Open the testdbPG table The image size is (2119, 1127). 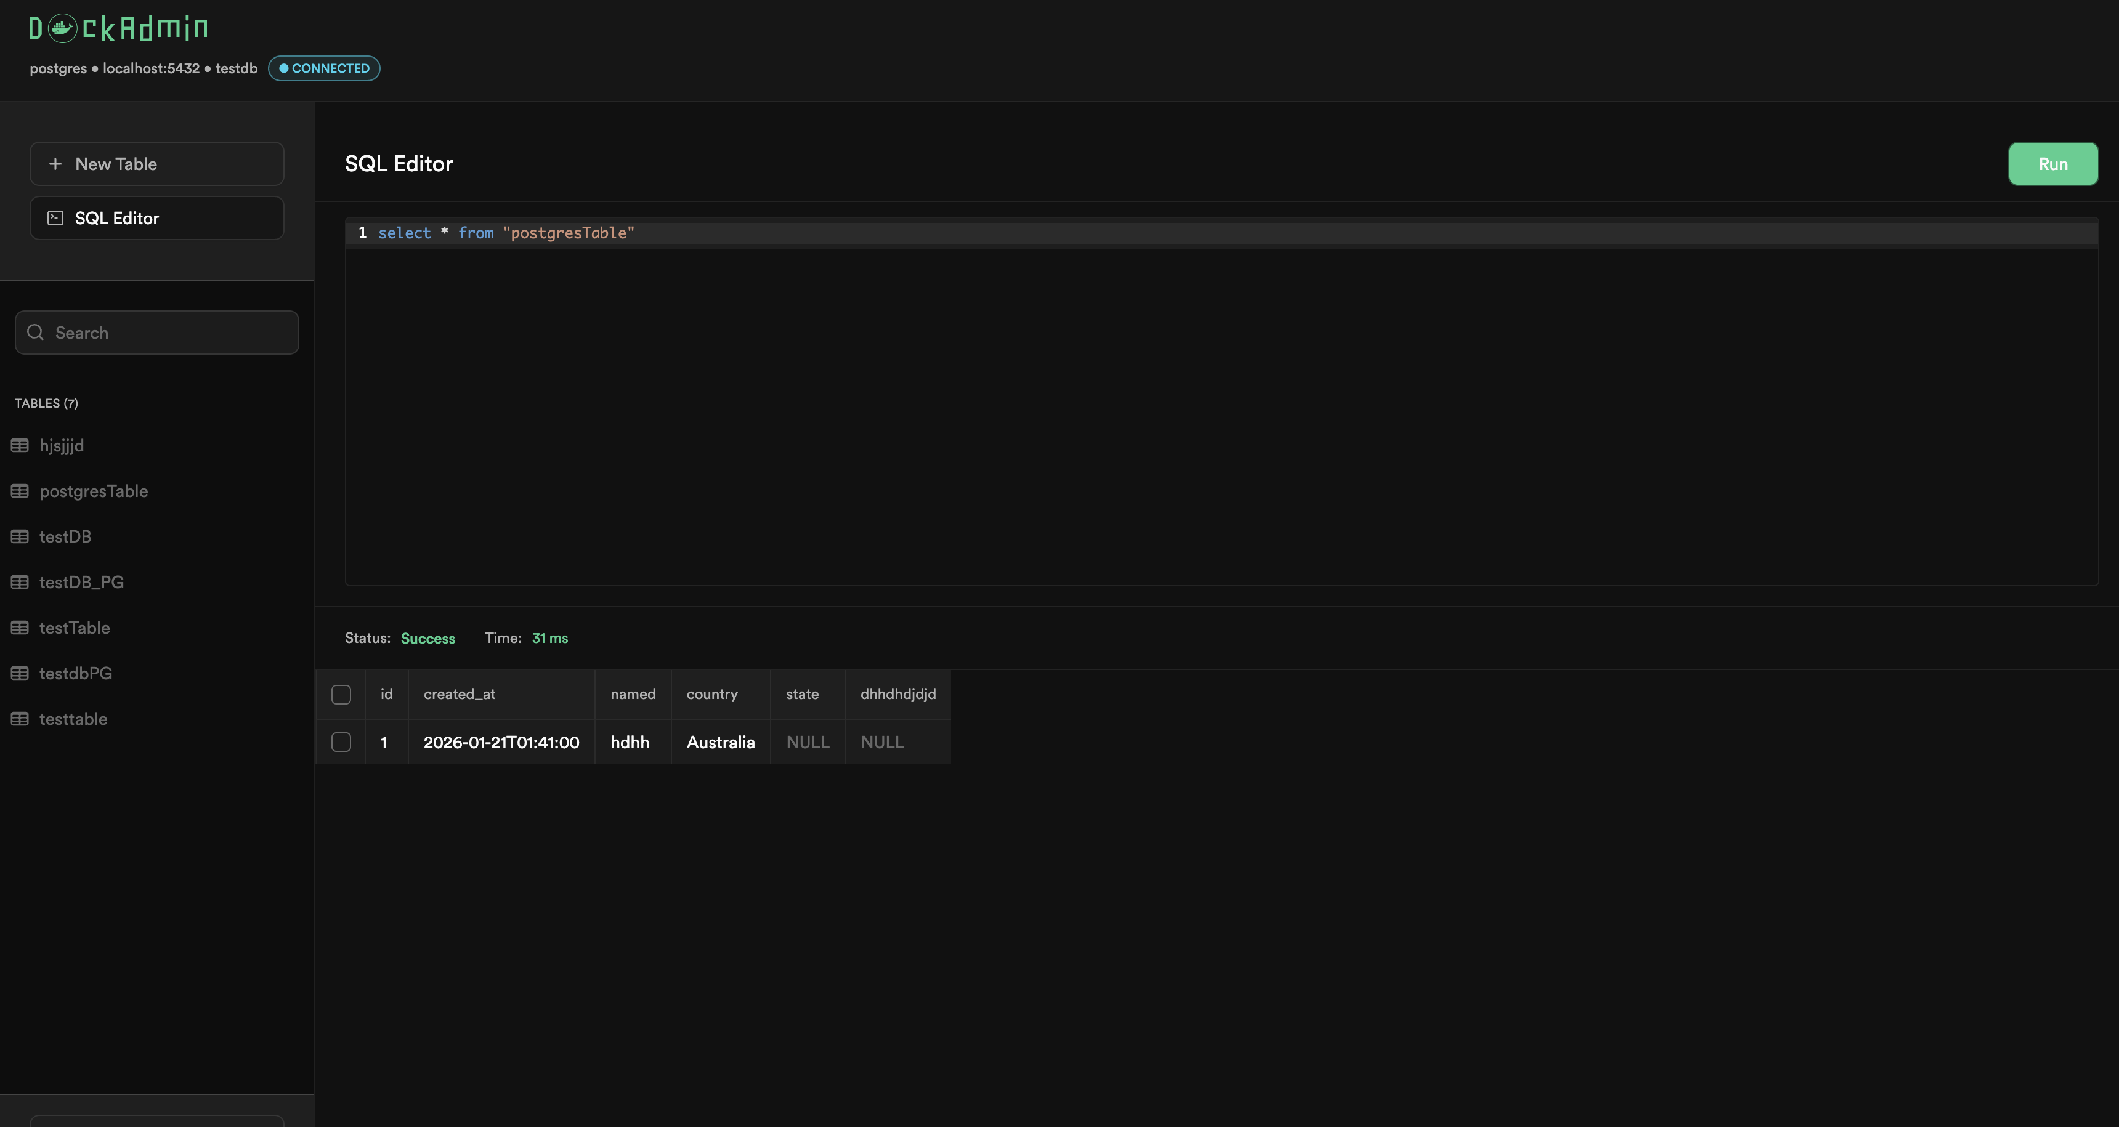tap(76, 673)
